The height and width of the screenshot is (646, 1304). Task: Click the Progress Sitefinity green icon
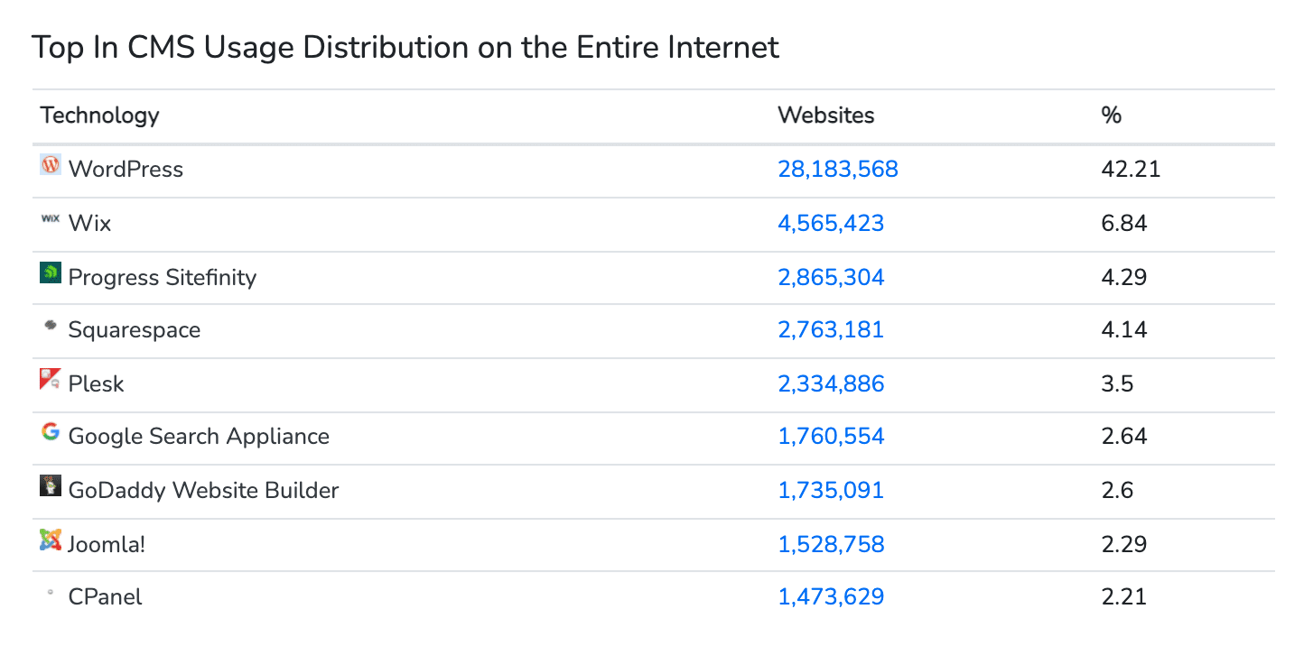point(51,272)
